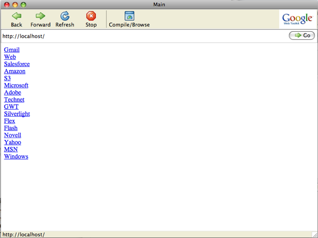Image resolution: width=318 pixels, height=238 pixels.
Task: Select the Flash link
Action: [x=11, y=128]
